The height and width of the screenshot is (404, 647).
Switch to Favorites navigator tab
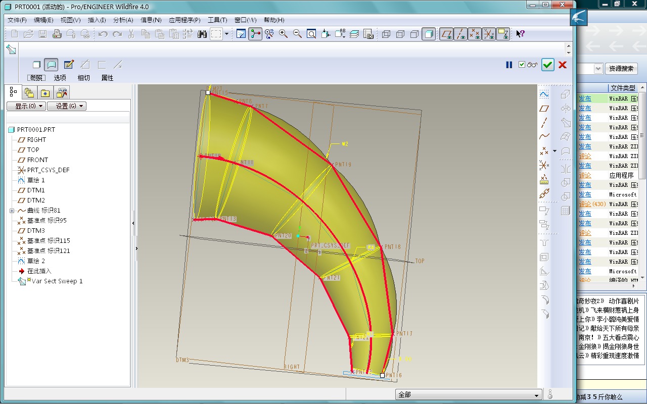coord(45,92)
